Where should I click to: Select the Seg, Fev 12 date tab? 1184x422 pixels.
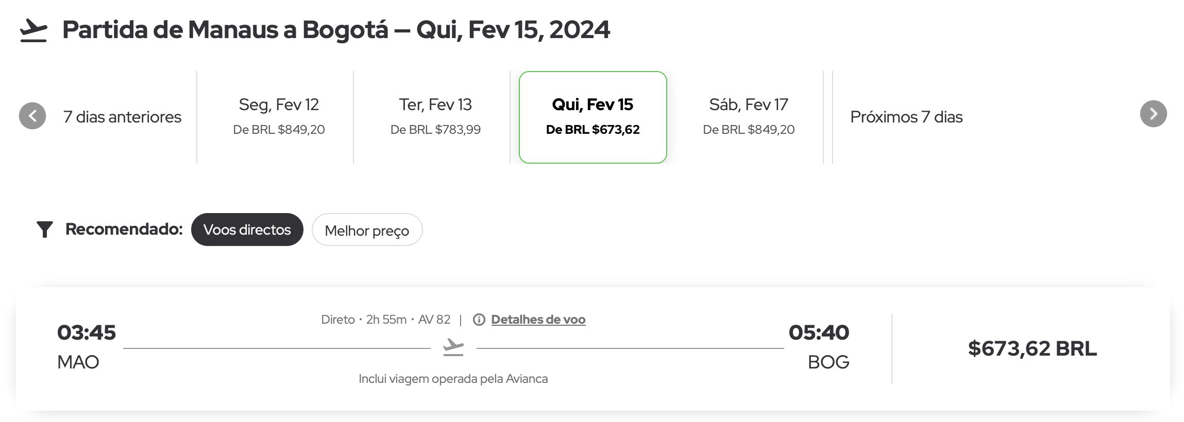tap(279, 117)
